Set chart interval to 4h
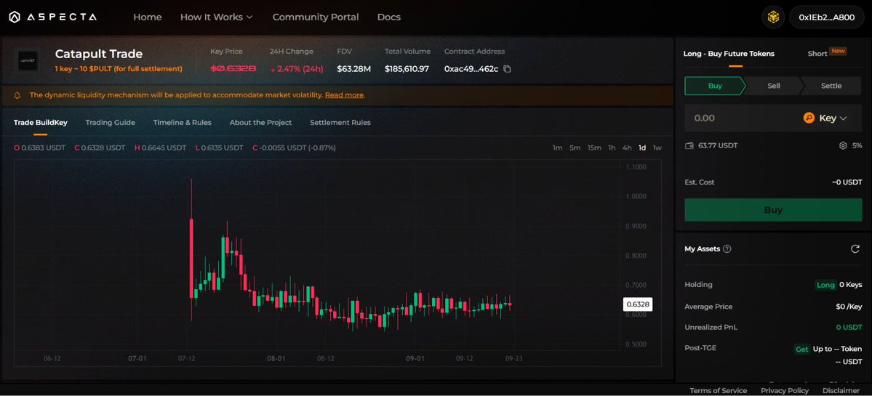 click(x=627, y=148)
